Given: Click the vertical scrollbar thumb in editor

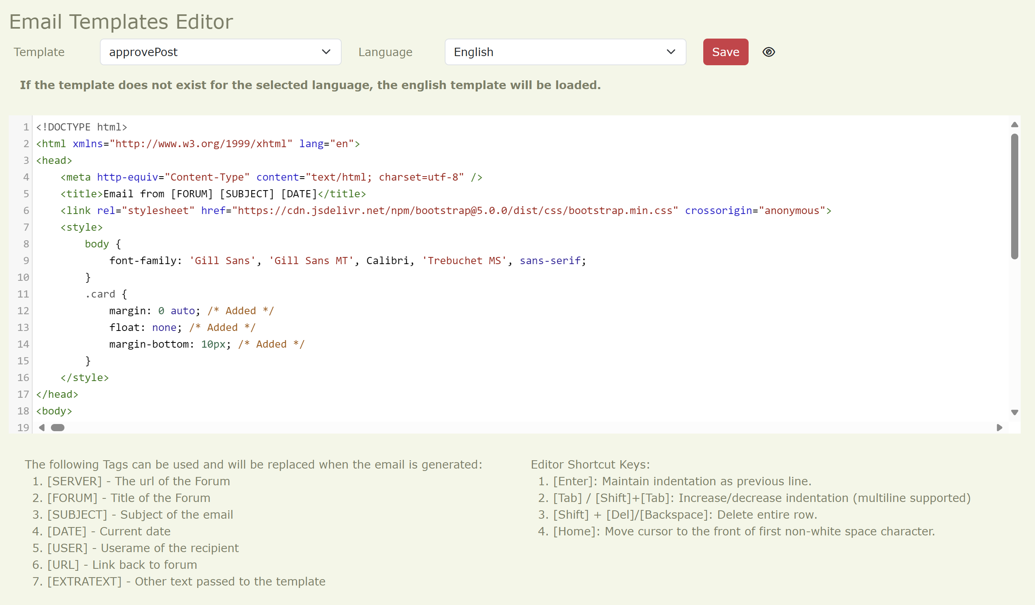Looking at the screenshot, I should (1014, 196).
